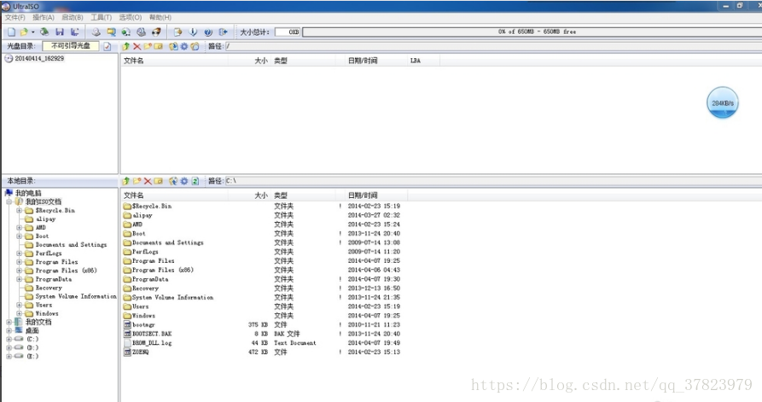Click the Save As toolbar icon
This screenshot has height=402, width=762.
75,32
